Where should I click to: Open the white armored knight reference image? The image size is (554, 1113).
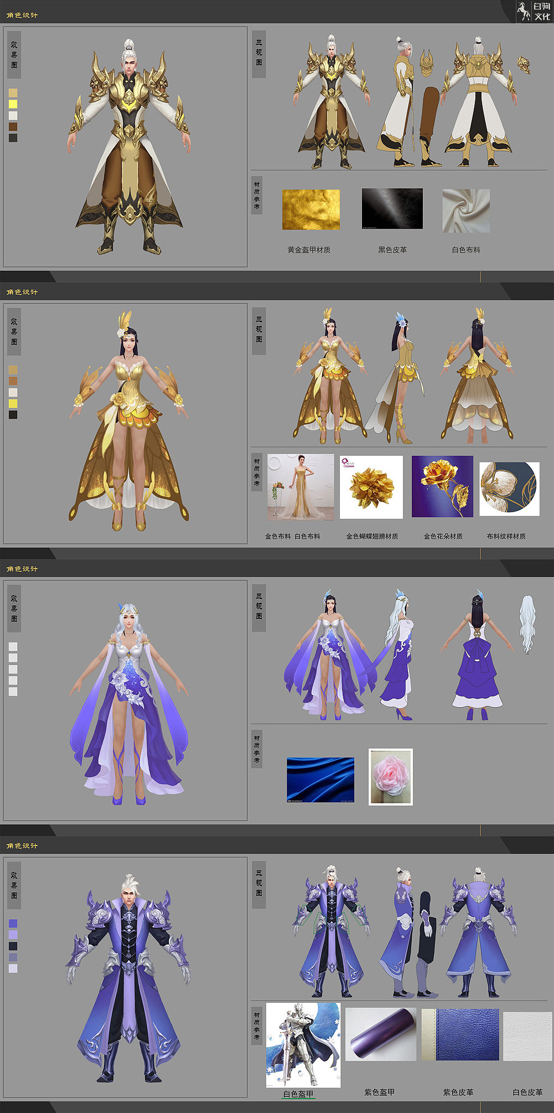pos(303,1045)
